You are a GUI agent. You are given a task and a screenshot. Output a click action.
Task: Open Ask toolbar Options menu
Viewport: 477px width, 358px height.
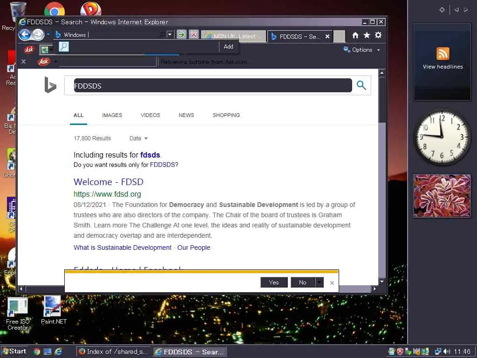pos(361,49)
